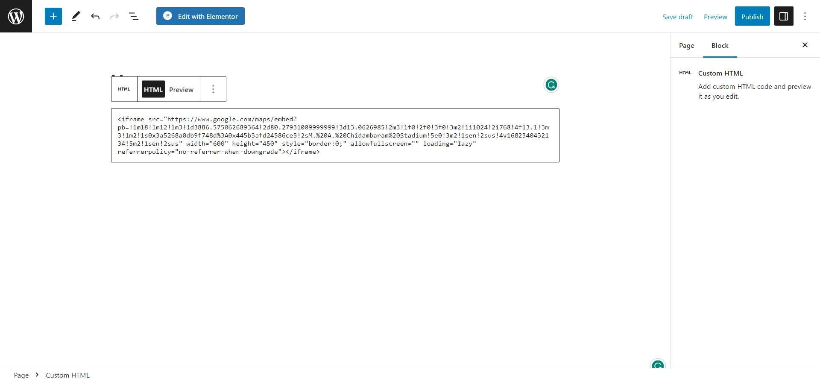
Task: Toggle the settings sidebar panel
Action: coord(784,16)
